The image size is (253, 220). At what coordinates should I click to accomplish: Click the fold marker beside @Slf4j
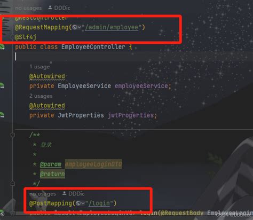12,37
